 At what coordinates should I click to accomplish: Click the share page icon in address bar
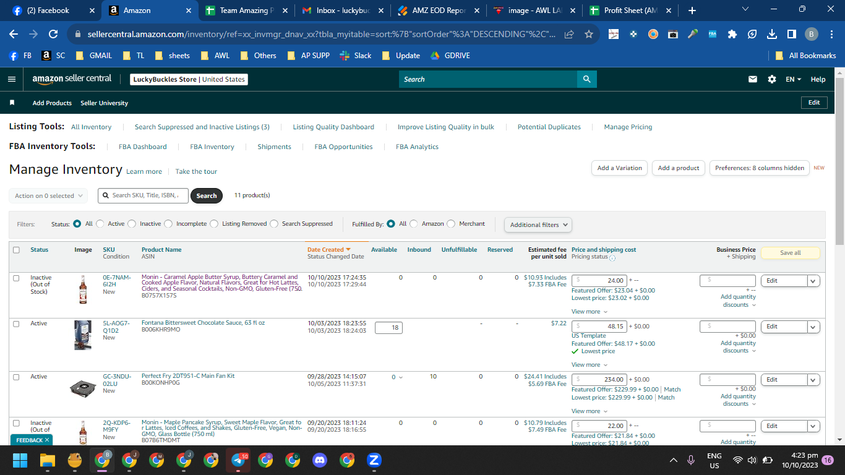pos(569,34)
